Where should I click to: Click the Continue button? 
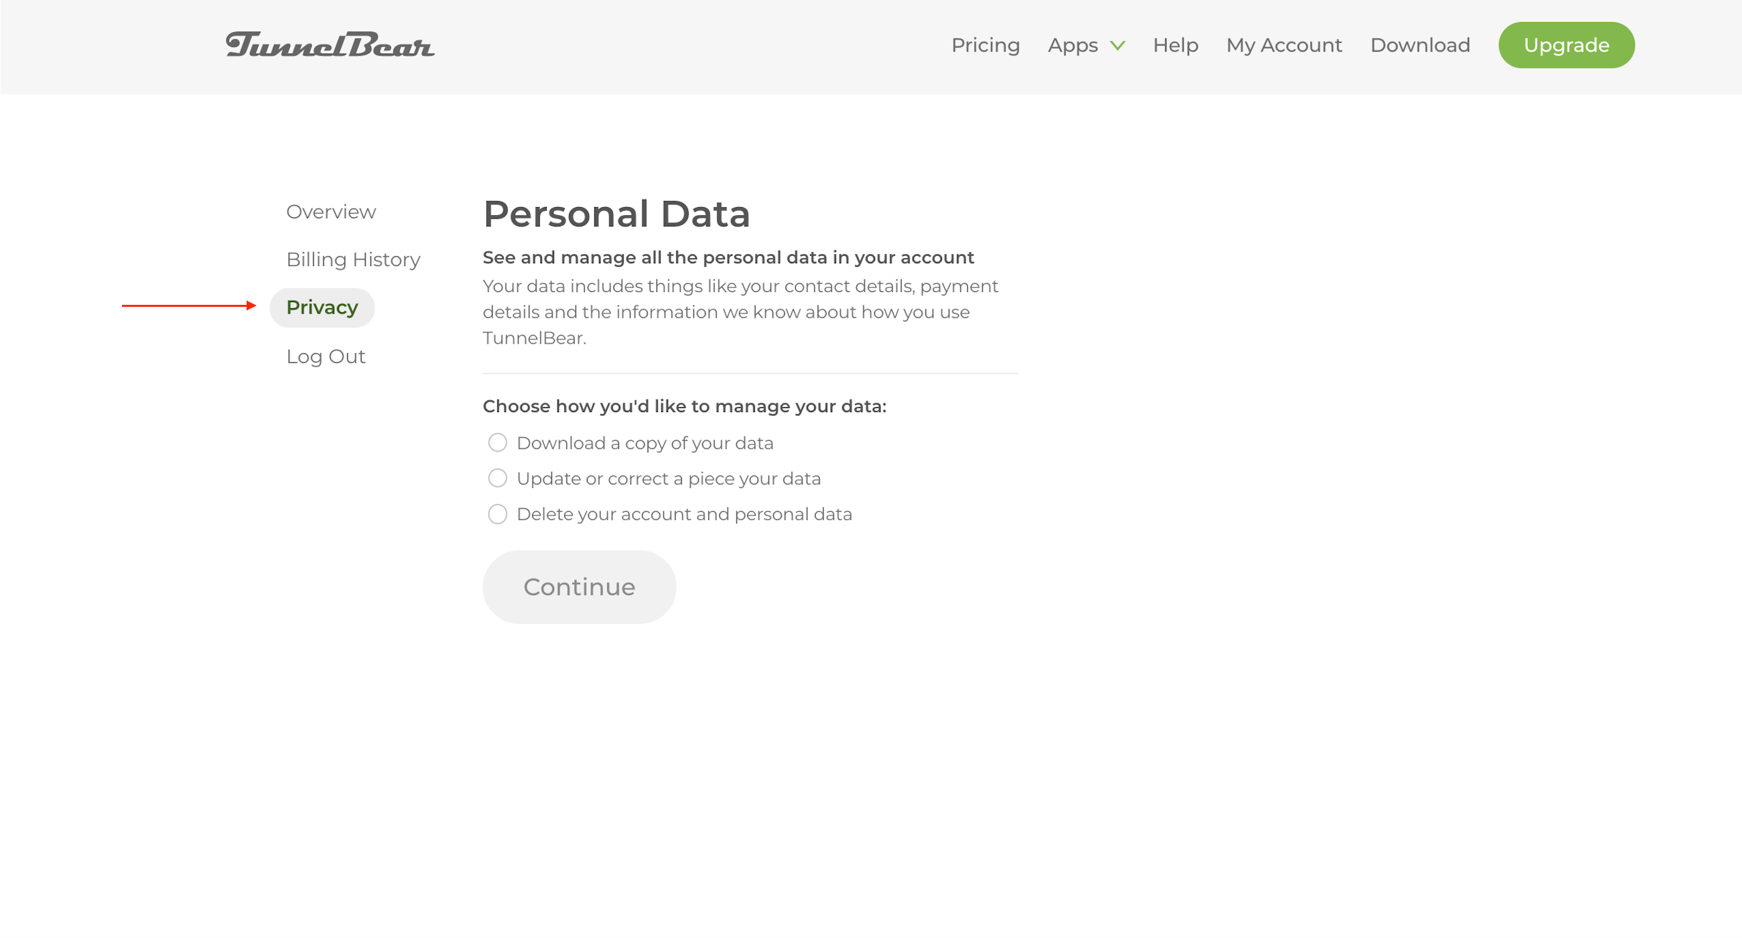tap(580, 587)
